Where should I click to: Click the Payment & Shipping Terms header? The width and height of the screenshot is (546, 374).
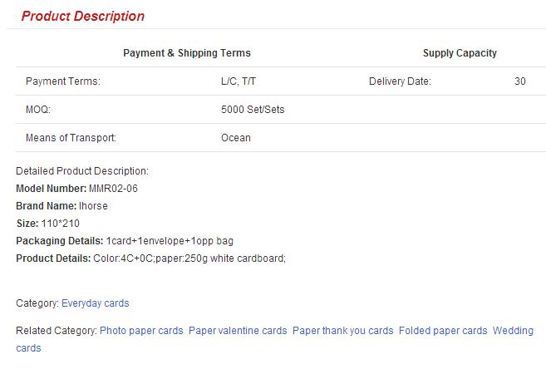[x=187, y=53]
